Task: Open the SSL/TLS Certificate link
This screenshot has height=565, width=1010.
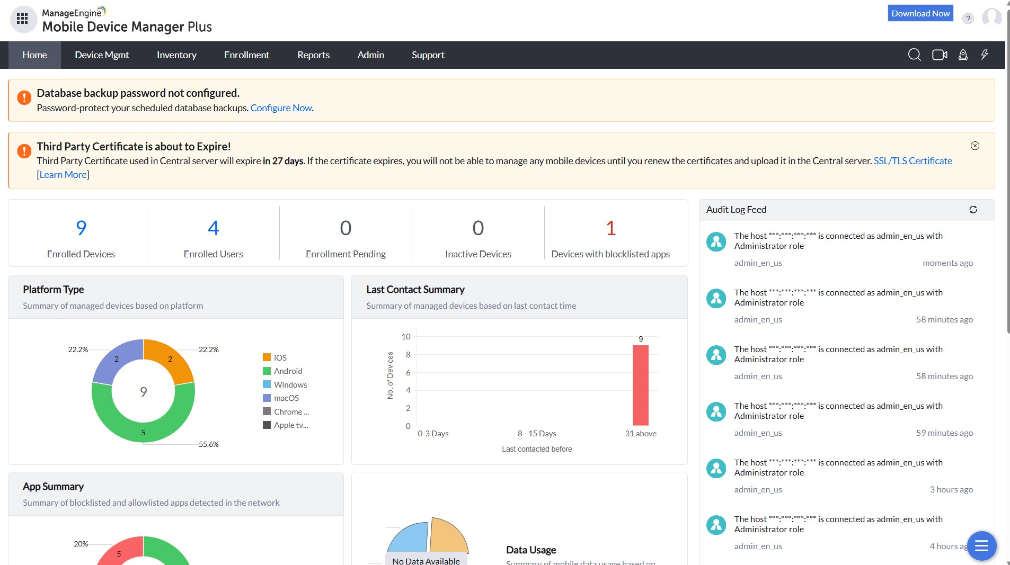Action: tap(912, 160)
